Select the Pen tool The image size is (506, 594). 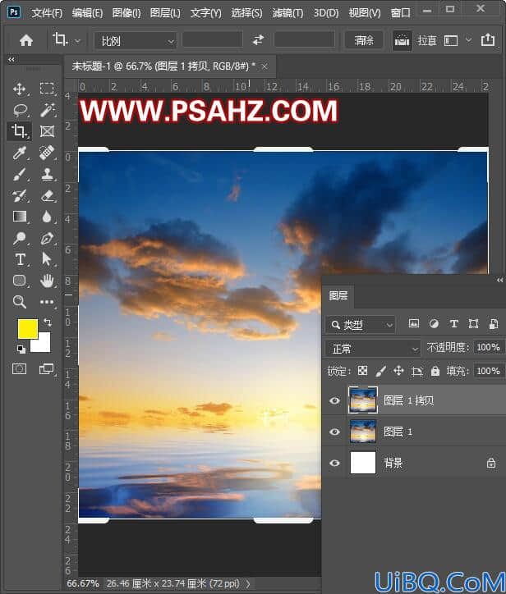click(x=47, y=238)
